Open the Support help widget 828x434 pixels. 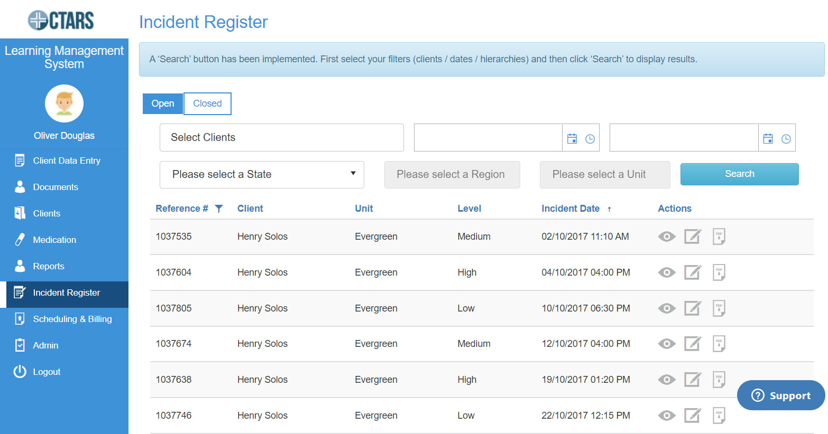pos(781,395)
